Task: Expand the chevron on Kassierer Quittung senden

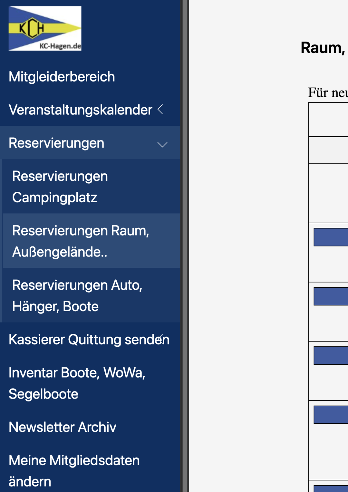Action: 160,339
